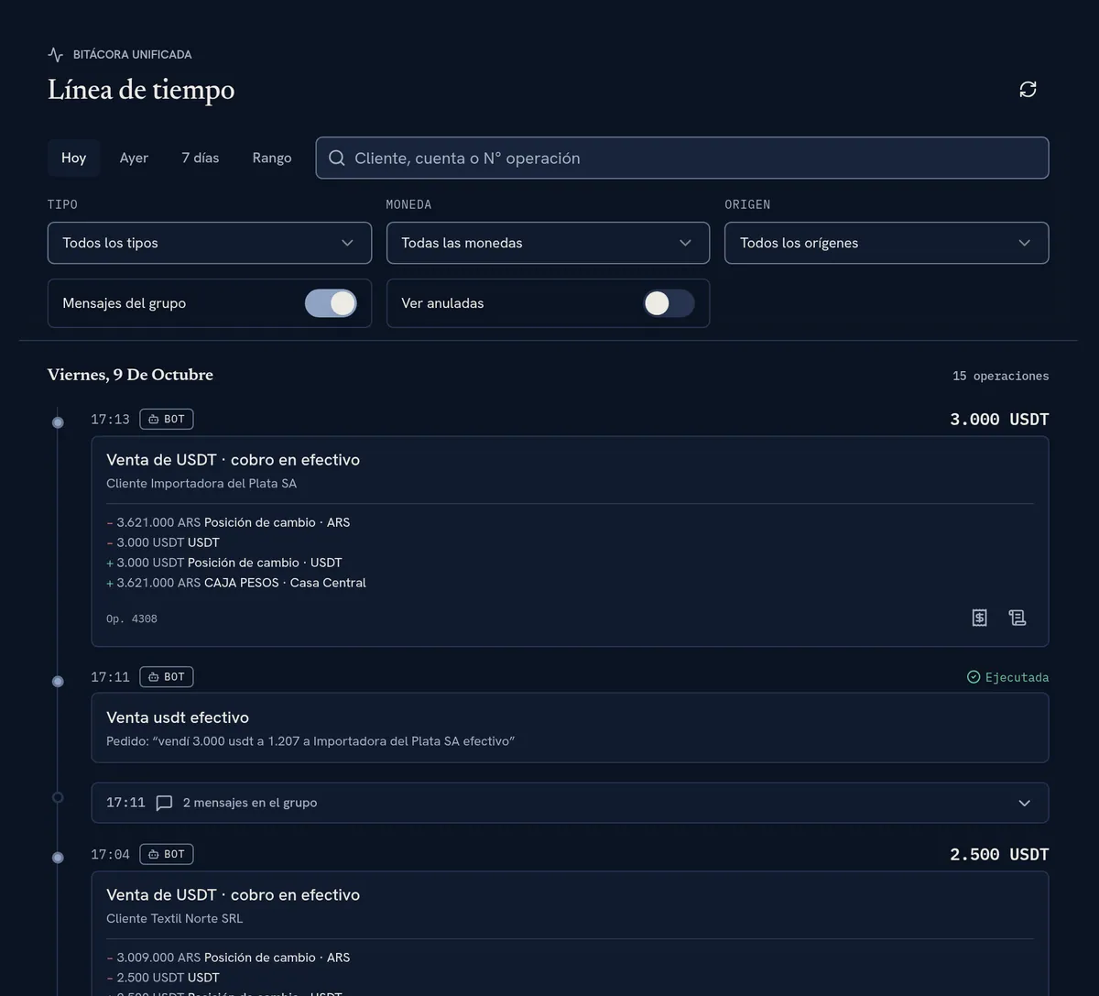This screenshot has width=1099, height=996.
Task: Click the refresh icon next to the title
Action: (x=1028, y=89)
